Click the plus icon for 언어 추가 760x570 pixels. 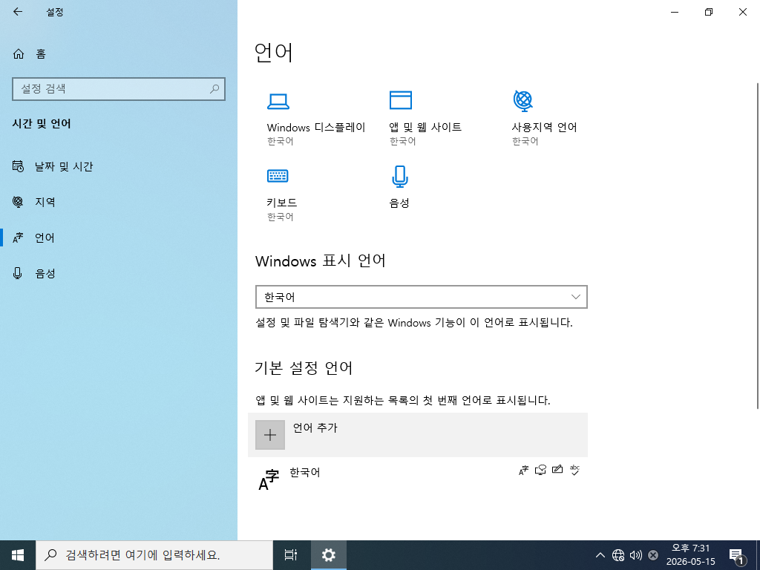coord(270,435)
